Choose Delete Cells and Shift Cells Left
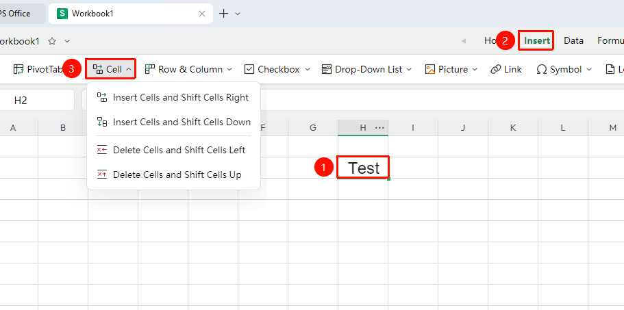Viewport: 624px width, 310px height. (173, 150)
